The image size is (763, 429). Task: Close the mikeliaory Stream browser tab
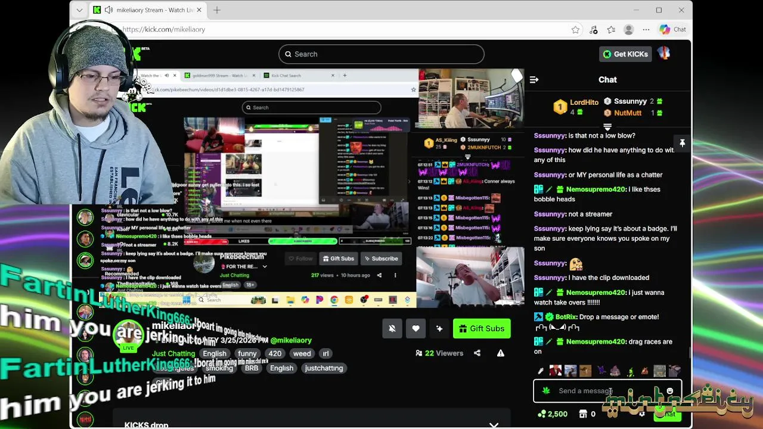click(x=199, y=10)
